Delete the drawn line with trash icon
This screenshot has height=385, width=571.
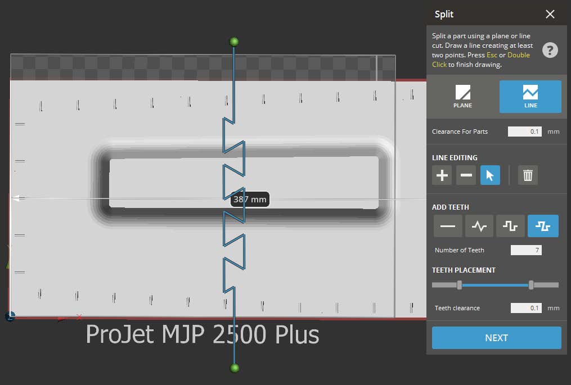point(527,175)
